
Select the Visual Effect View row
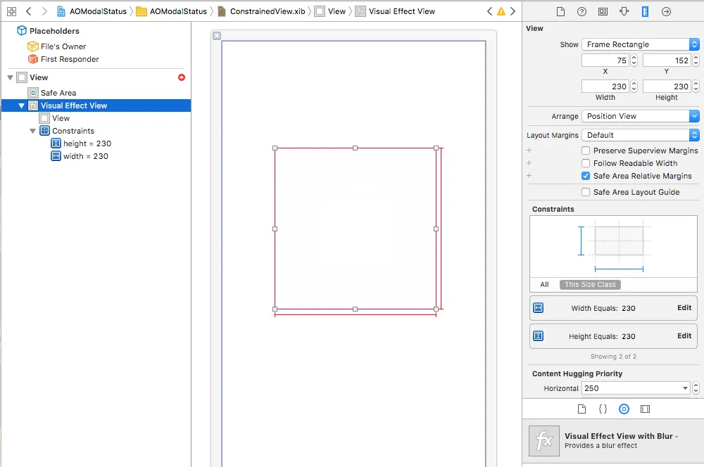click(x=96, y=105)
